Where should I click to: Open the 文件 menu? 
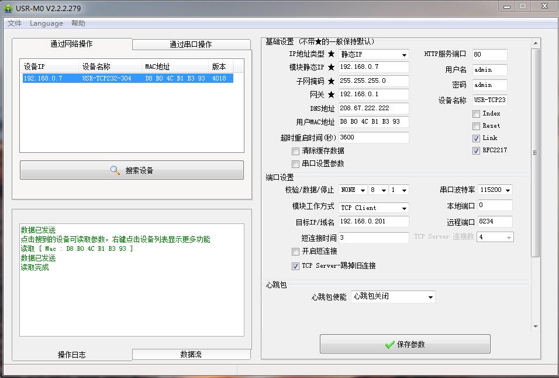tap(15, 23)
